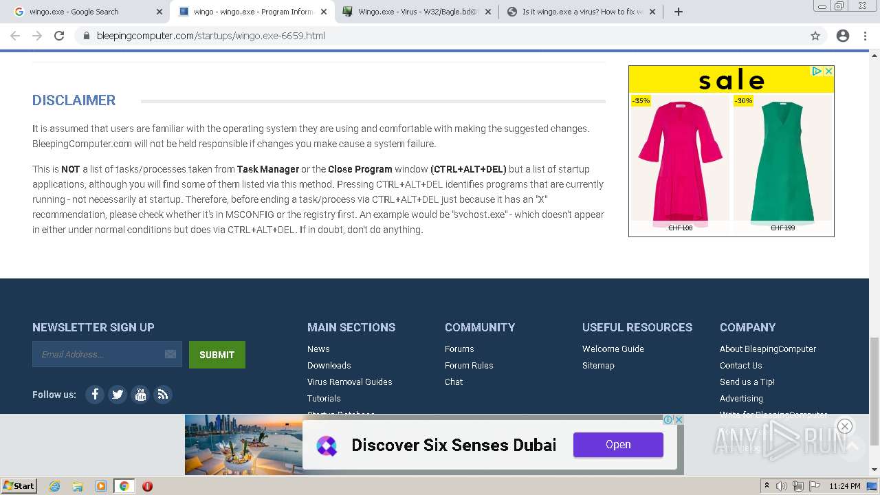Click the Email Address newsletter field
The width and height of the screenshot is (880, 495).
pos(107,354)
